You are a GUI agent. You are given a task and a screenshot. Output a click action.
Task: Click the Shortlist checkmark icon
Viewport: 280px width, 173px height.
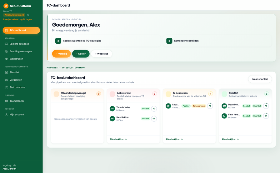tap(7, 72)
